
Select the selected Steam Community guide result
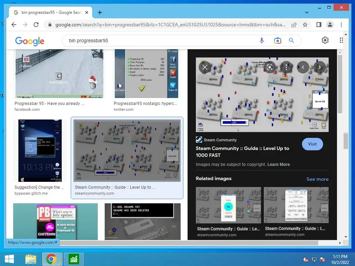127,151
